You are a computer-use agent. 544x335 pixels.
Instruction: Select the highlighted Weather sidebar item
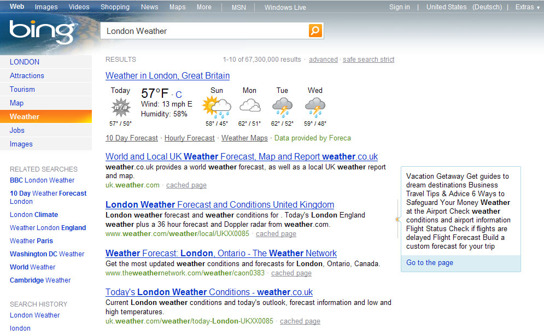pos(46,116)
